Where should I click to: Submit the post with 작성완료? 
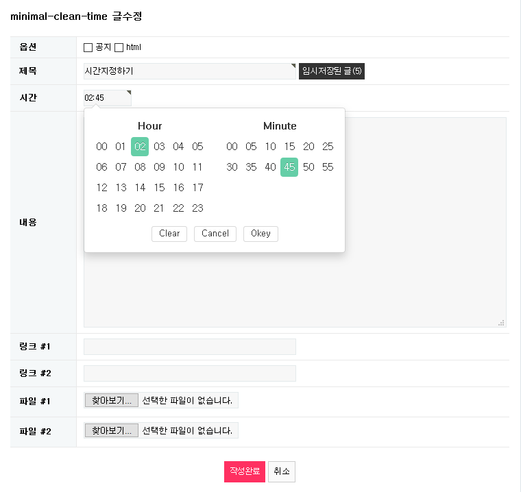[x=244, y=471]
